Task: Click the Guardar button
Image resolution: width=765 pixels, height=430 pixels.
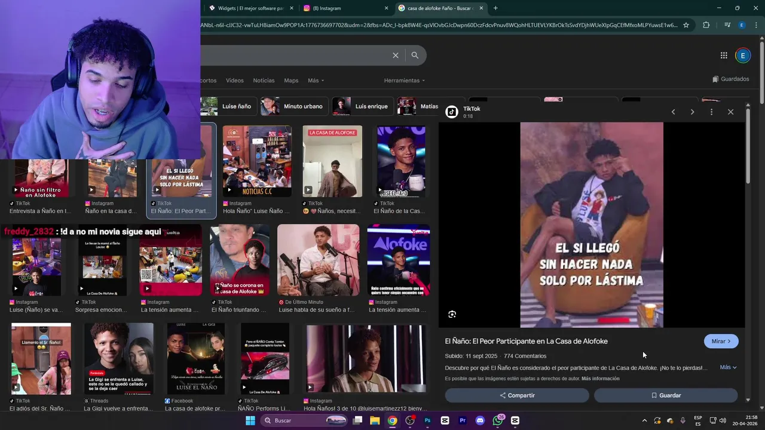Action: click(666, 395)
